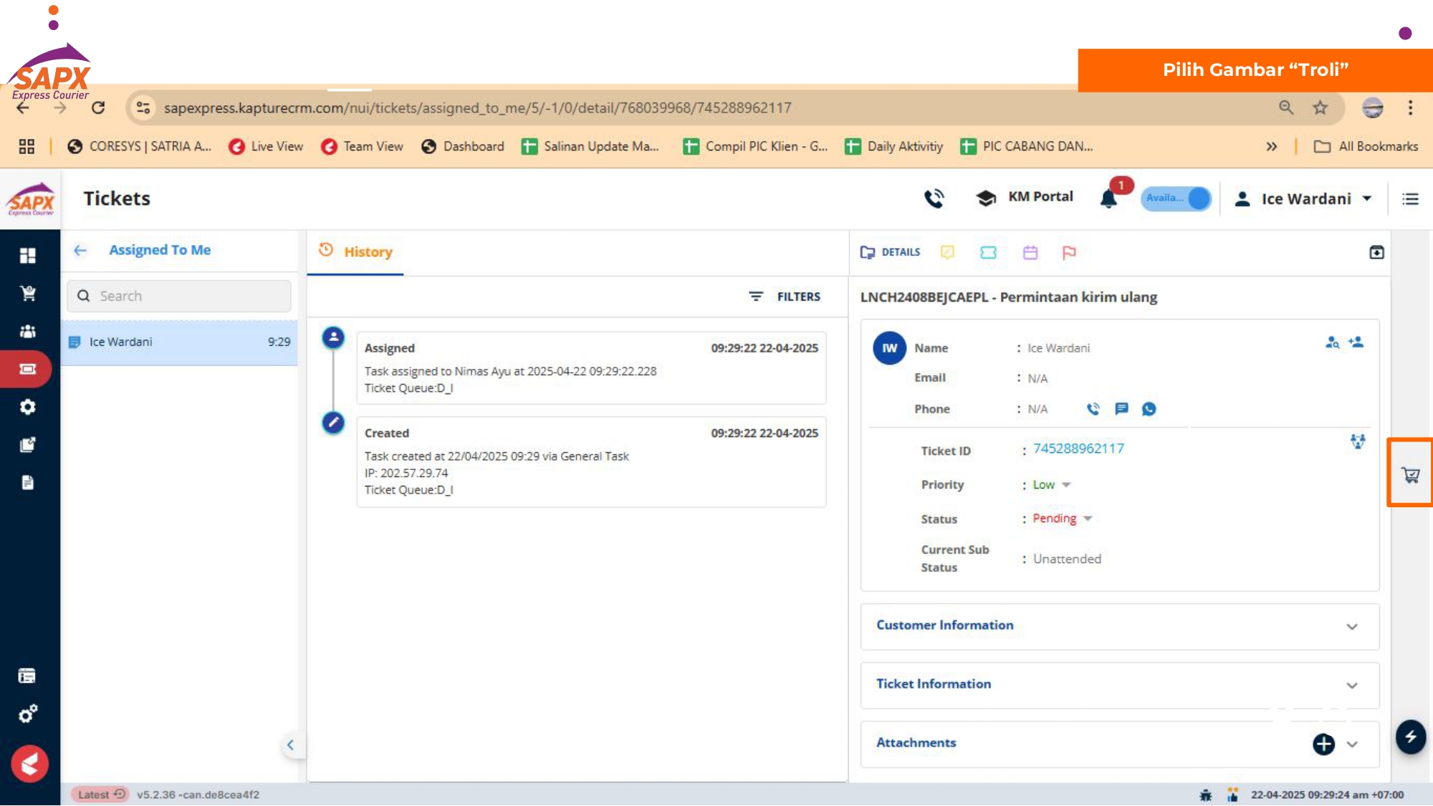Click the Created history entry icon
Viewport: 1433px width, 806px height.
(333, 422)
